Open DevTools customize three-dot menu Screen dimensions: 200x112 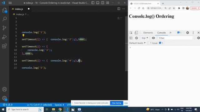[193, 33]
